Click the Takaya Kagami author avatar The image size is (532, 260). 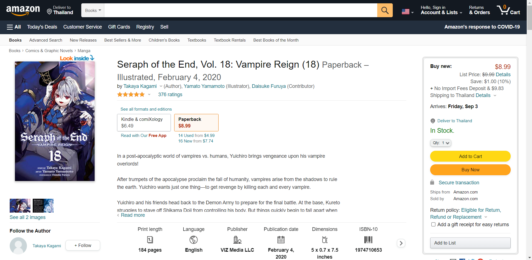coord(18,246)
